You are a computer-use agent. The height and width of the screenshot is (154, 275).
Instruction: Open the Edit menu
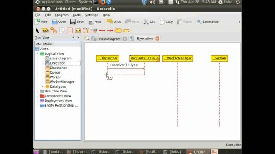tap(48, 15)
